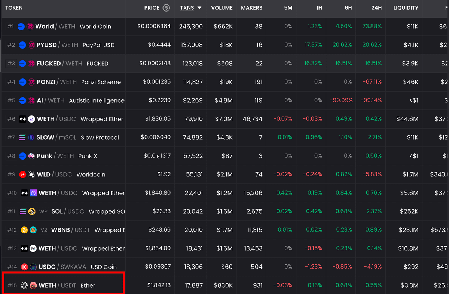Click the PRICE column header label
Viewport: 449px width, 294px height.
click(152, 8)
